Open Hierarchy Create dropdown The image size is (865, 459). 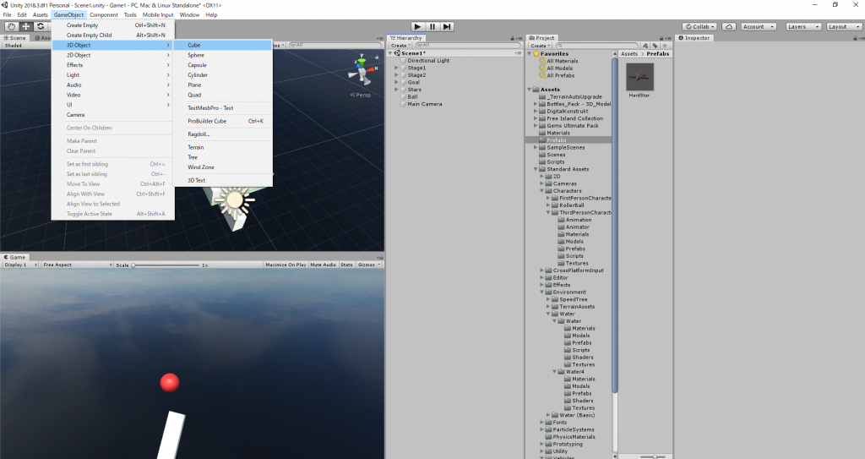400,46
